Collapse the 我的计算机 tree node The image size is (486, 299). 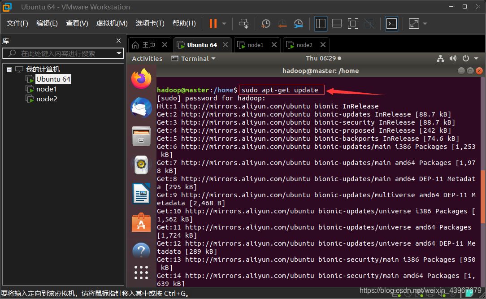tap(9, 69)
